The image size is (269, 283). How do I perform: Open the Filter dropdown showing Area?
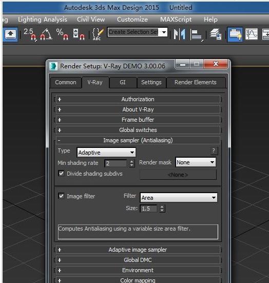click(x=179, y=198)
